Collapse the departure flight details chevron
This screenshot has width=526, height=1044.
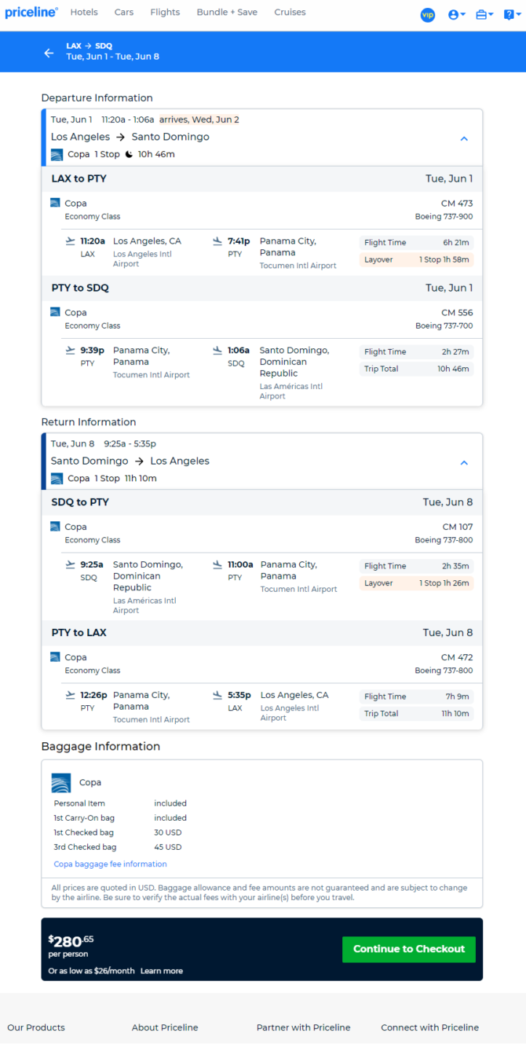coord(464,138)
